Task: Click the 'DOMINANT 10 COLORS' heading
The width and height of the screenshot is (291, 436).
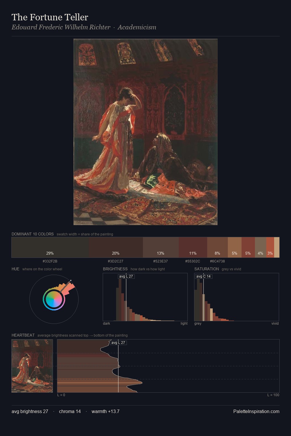Action: (33, 234)
